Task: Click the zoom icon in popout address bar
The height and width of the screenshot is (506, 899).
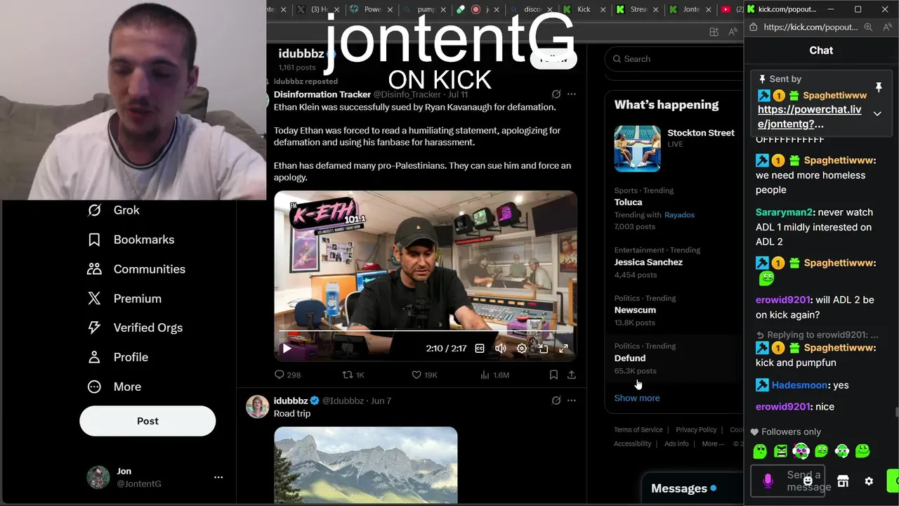Action: (x=868, y=27)
